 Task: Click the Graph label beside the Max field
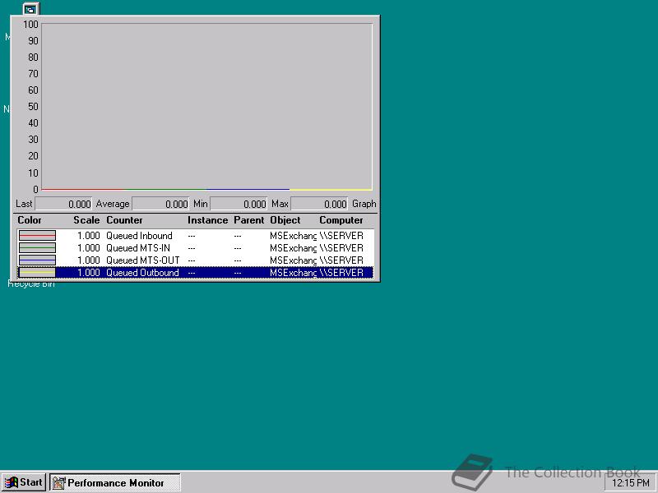point(364,204)
